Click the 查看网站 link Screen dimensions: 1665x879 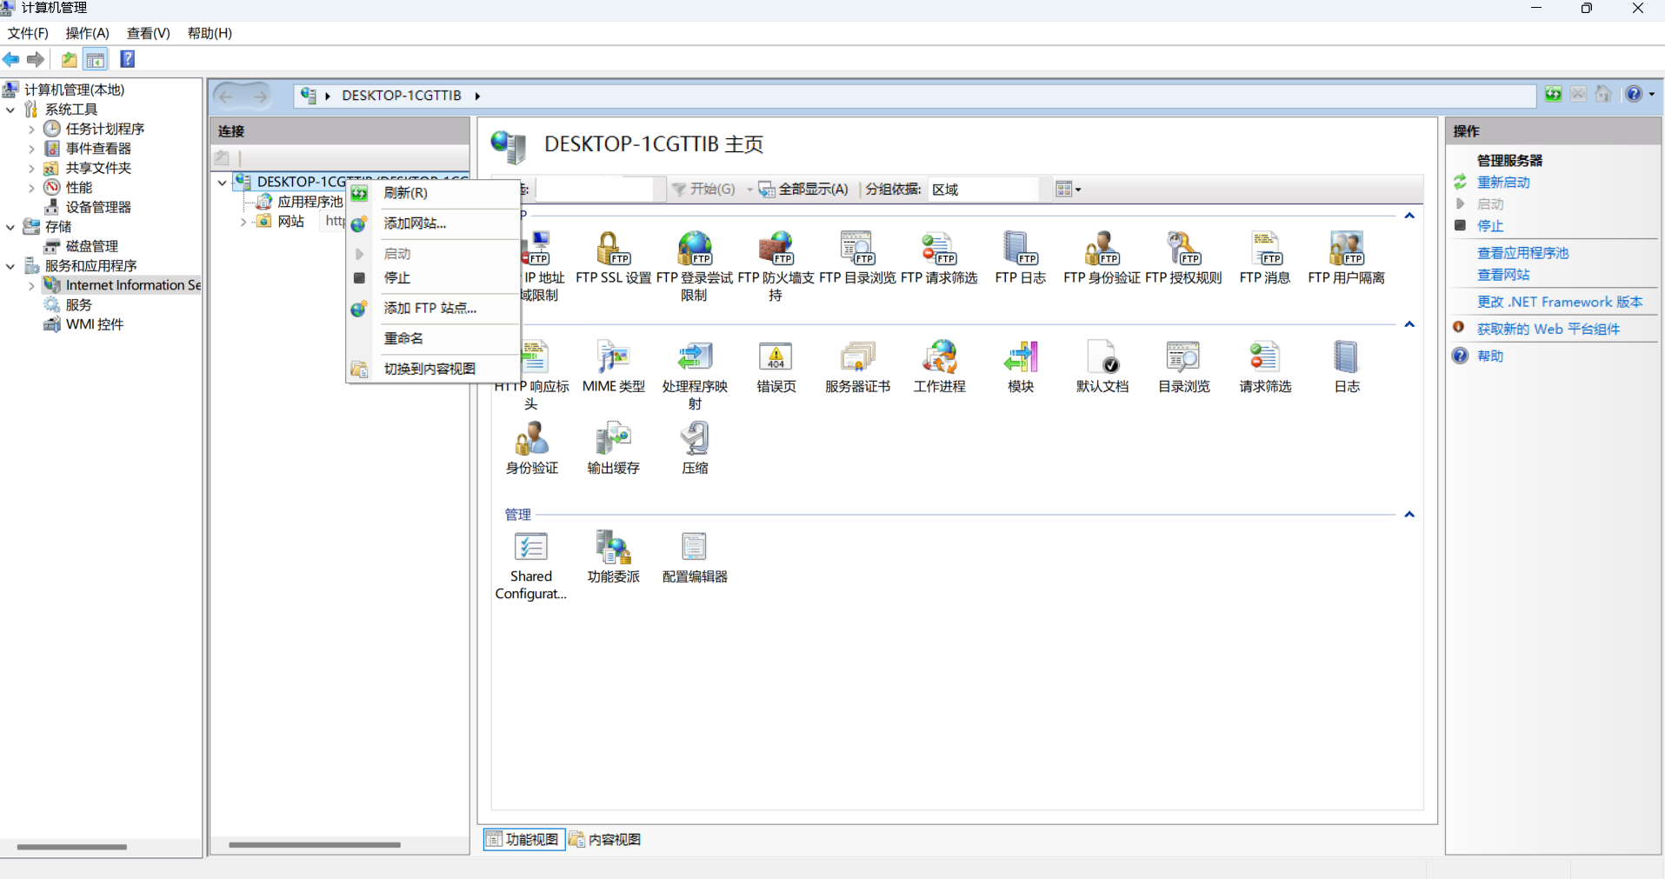point(1503,275)
